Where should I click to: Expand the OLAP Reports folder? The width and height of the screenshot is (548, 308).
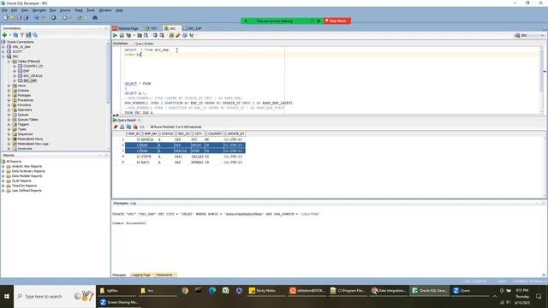pos(3,181)
